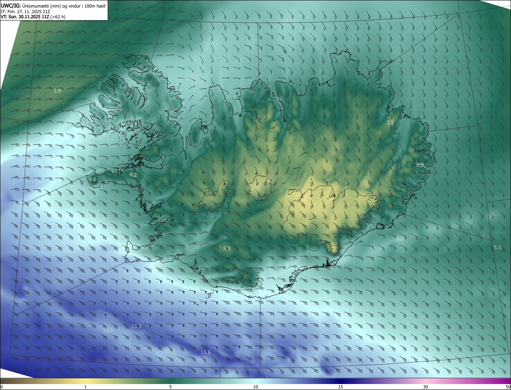The height and width of the screenshot is (390, 511).
Task: Click the IT: Fim. 27. 11. 2025 21Z line
Action: coord(26,12)
